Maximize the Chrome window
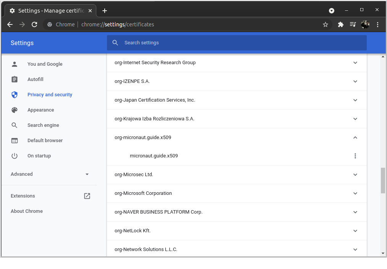This screenshot has height=269, width=387. (361, 10)
